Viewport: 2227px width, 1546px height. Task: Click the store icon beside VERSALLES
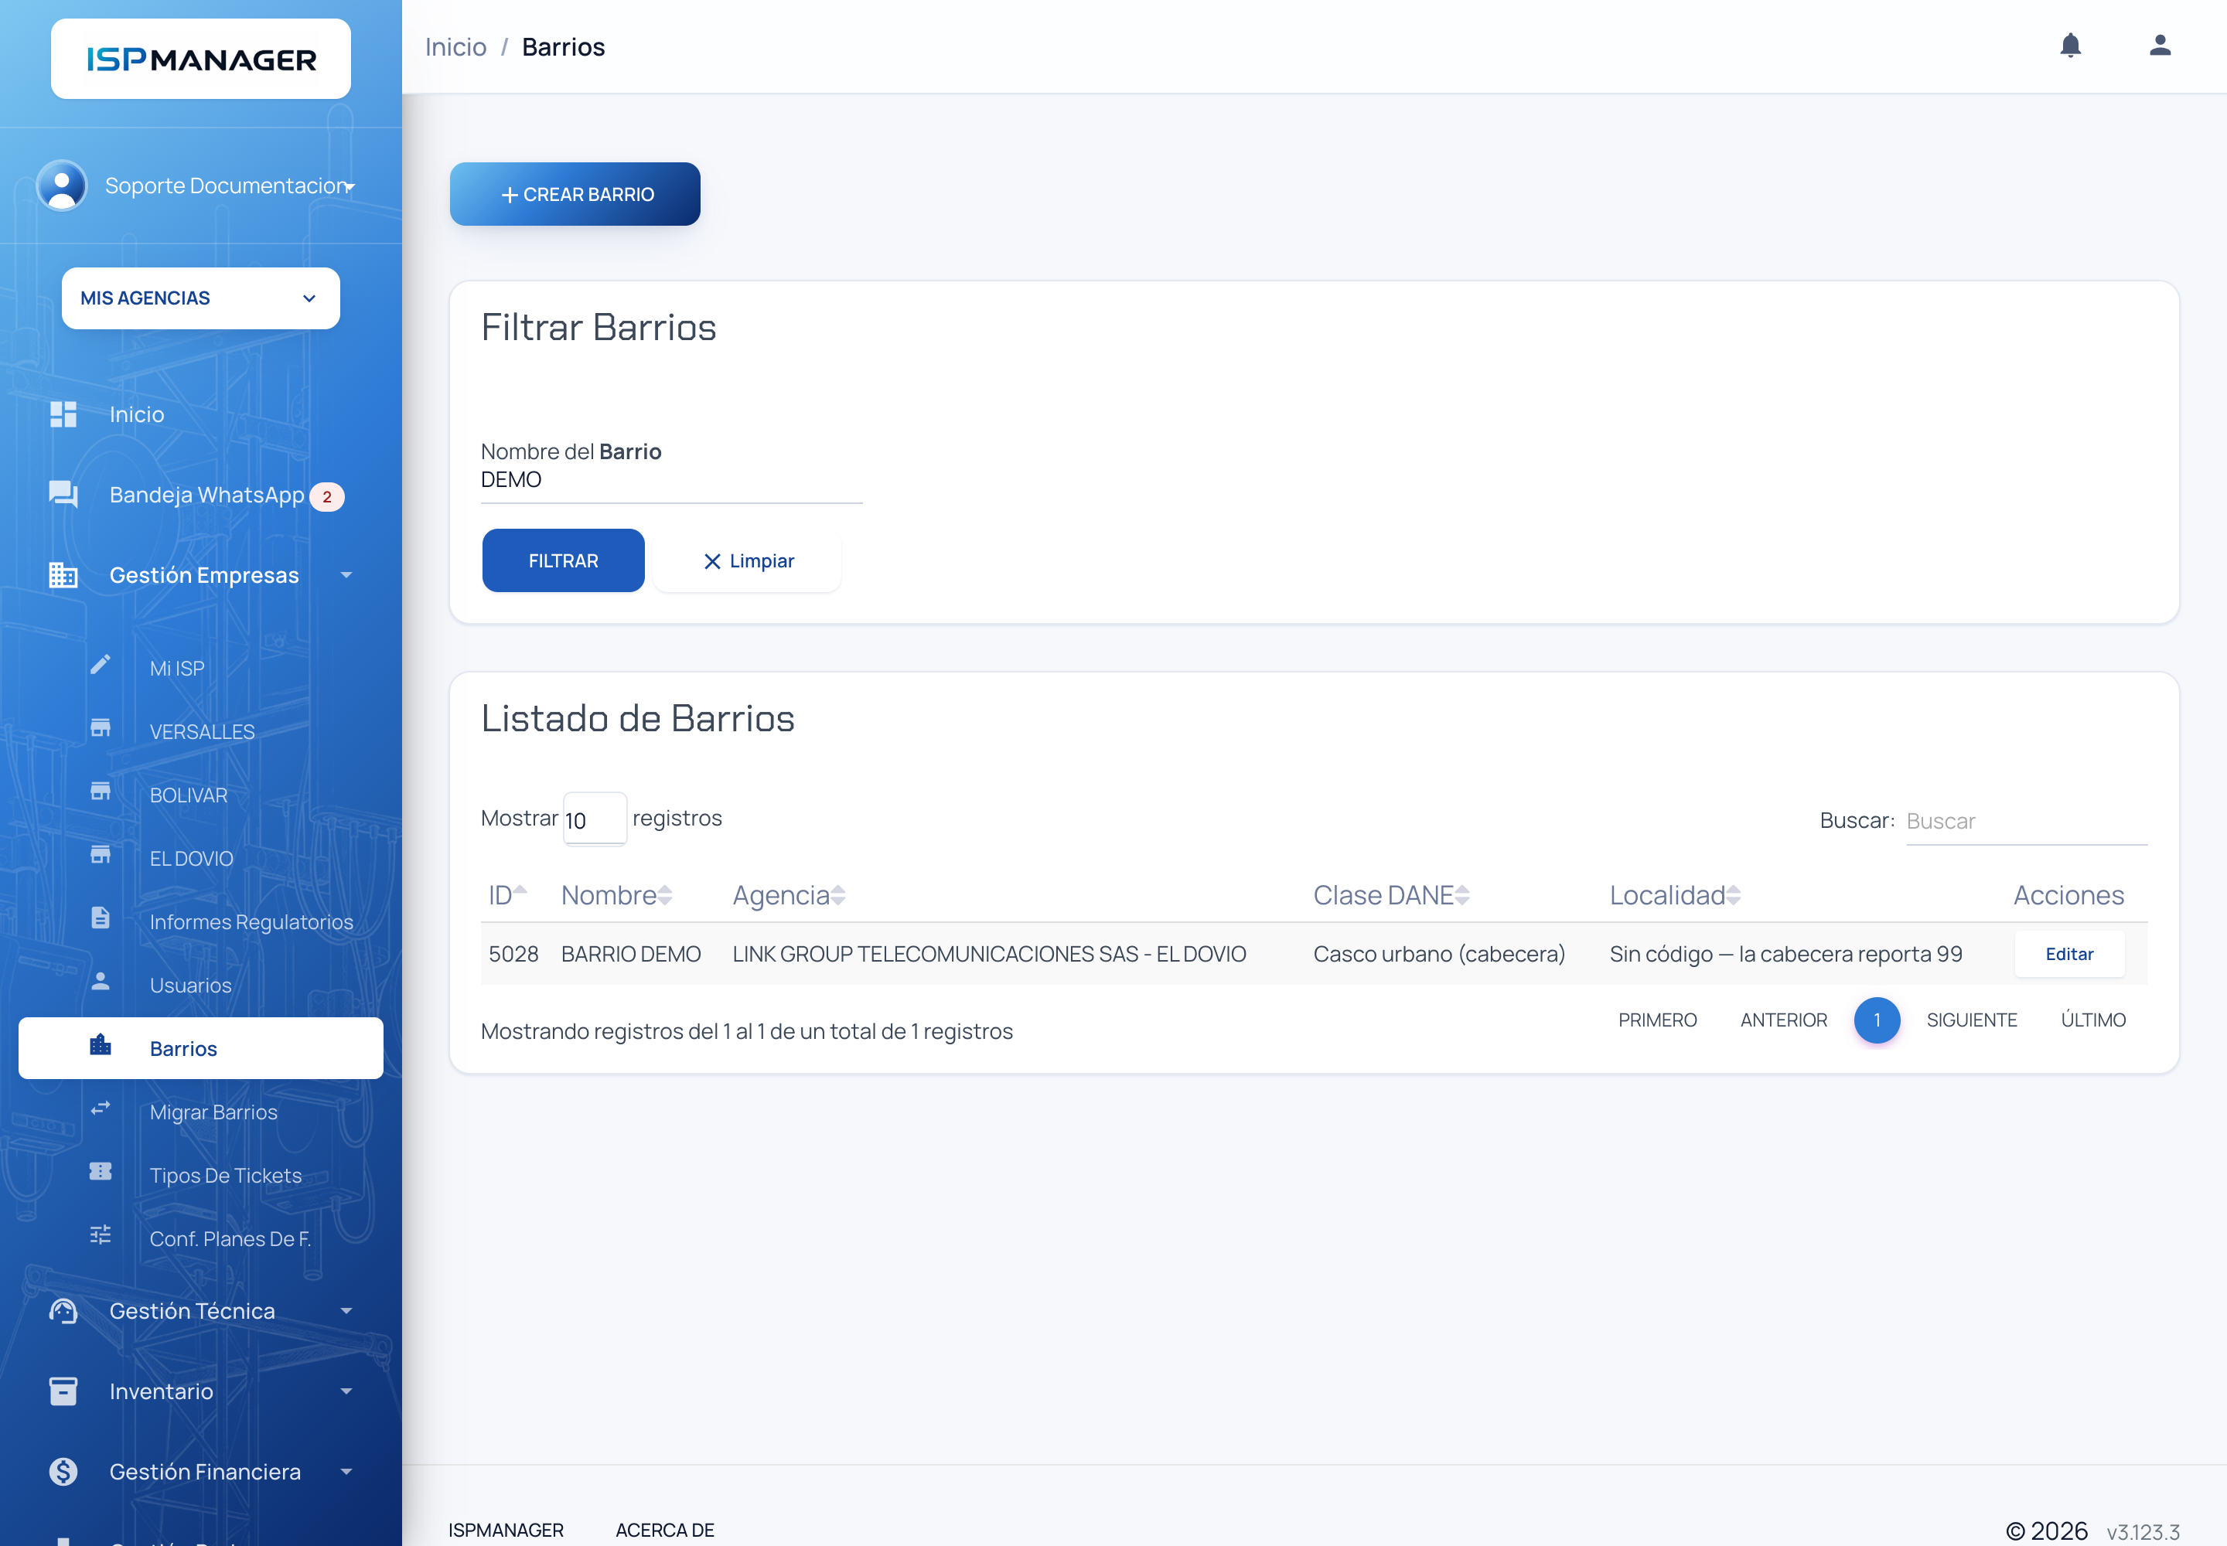(x=101, y=728)
